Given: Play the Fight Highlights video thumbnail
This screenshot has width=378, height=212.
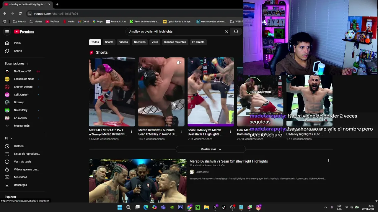Looking at the screenshot, I should point(138,181).
